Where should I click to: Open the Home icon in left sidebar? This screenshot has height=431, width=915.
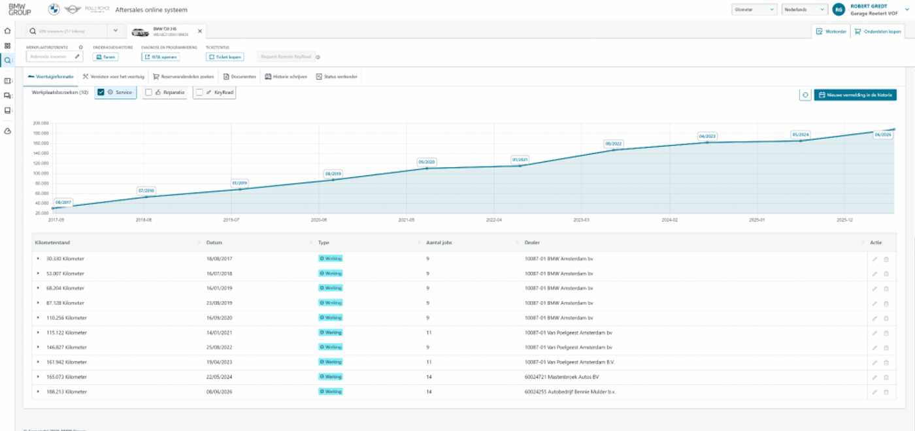coord(7,31)
